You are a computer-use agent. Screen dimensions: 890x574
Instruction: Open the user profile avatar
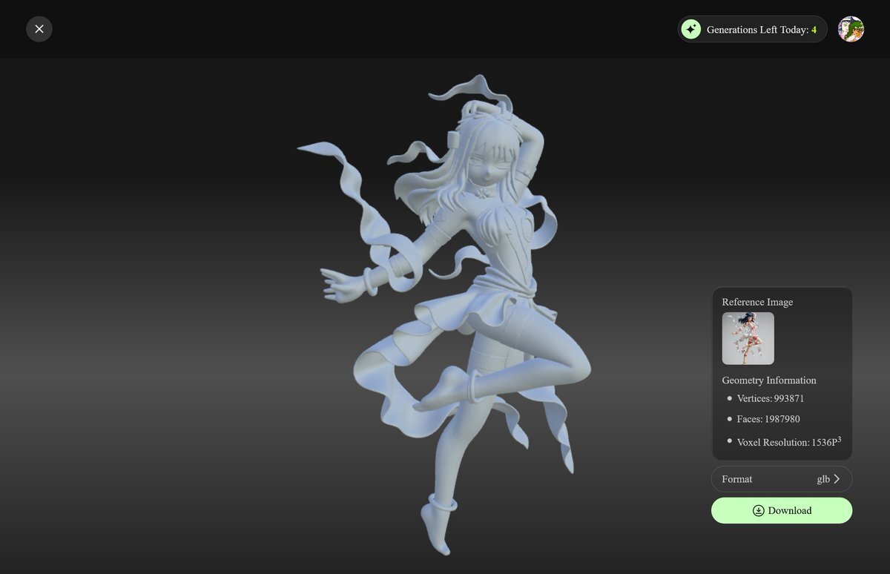pyautogui.click(x=851, y=29)
